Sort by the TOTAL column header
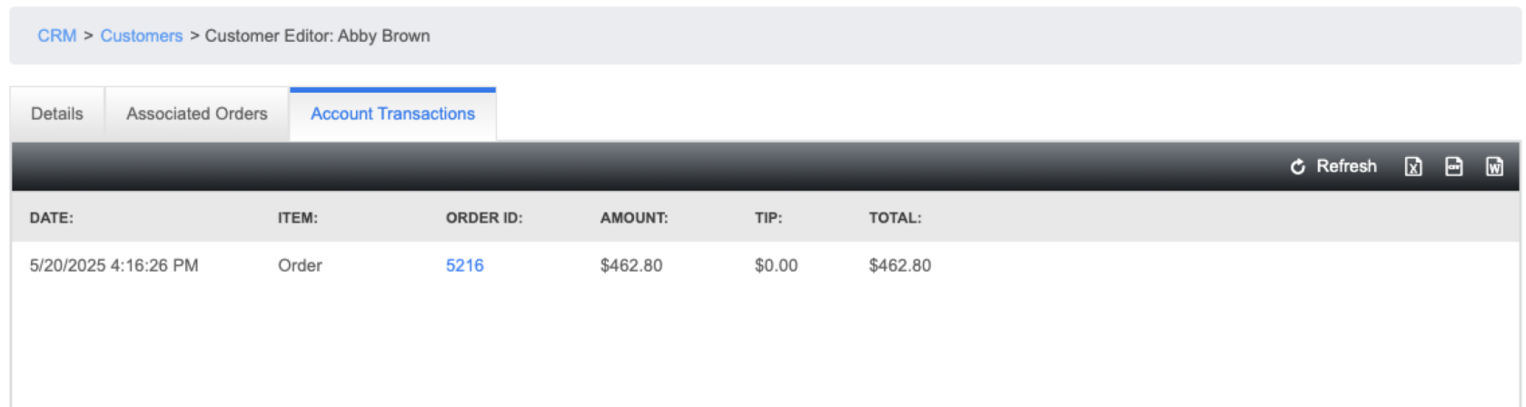Screen dimensions: 1526x407 (x=896, y=218)
